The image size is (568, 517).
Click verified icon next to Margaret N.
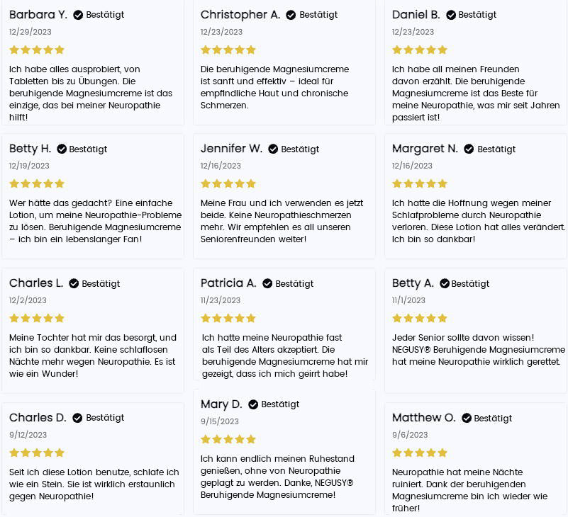[x=469, y=149]
